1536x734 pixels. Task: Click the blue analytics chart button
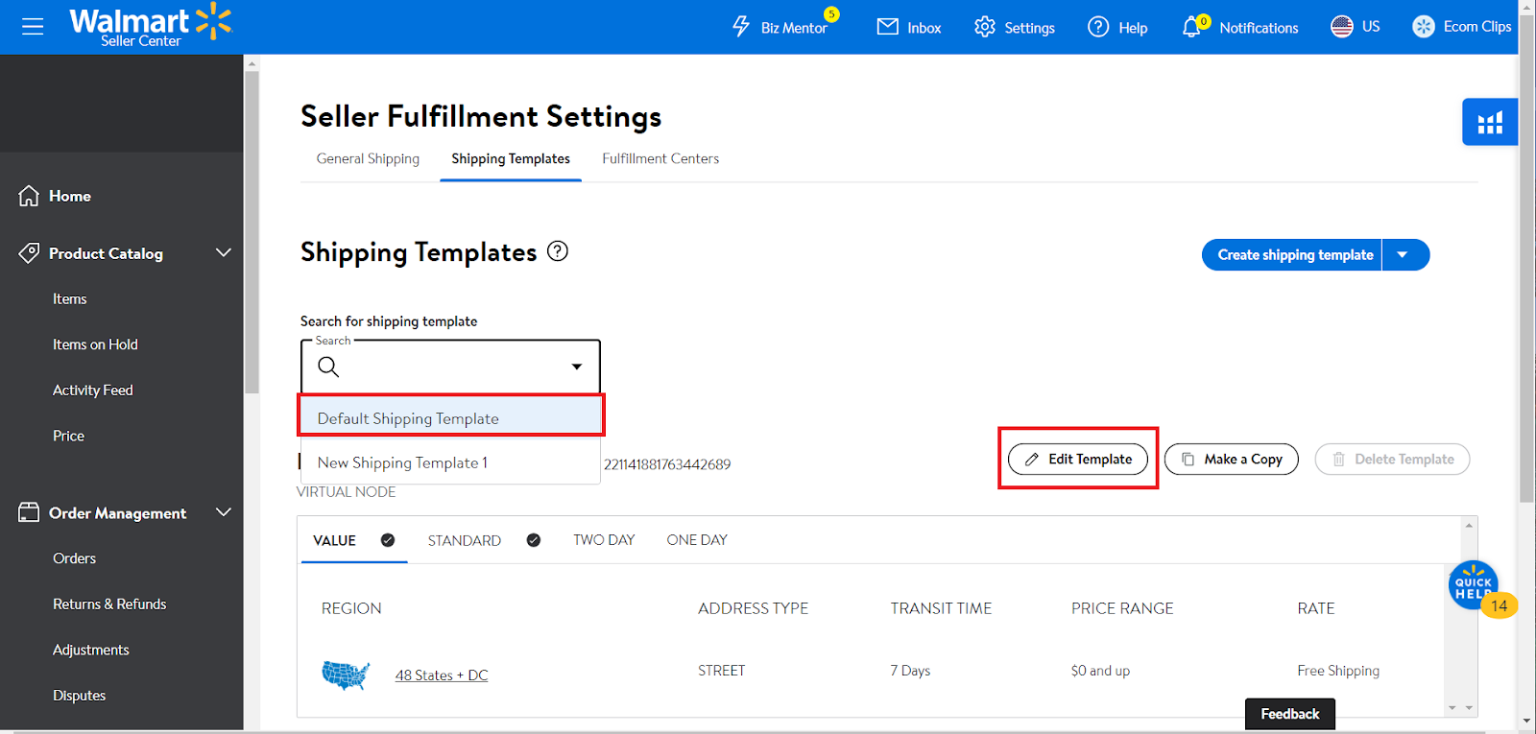click(x=1490, y=122)
